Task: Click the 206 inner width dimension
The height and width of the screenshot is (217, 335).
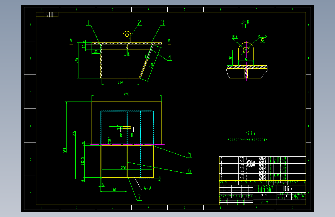Action: [124, 168]
